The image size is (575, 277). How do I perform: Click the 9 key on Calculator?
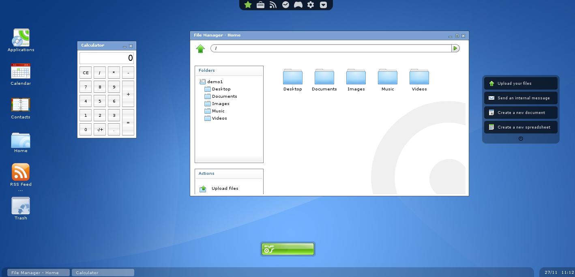(114, 87)
